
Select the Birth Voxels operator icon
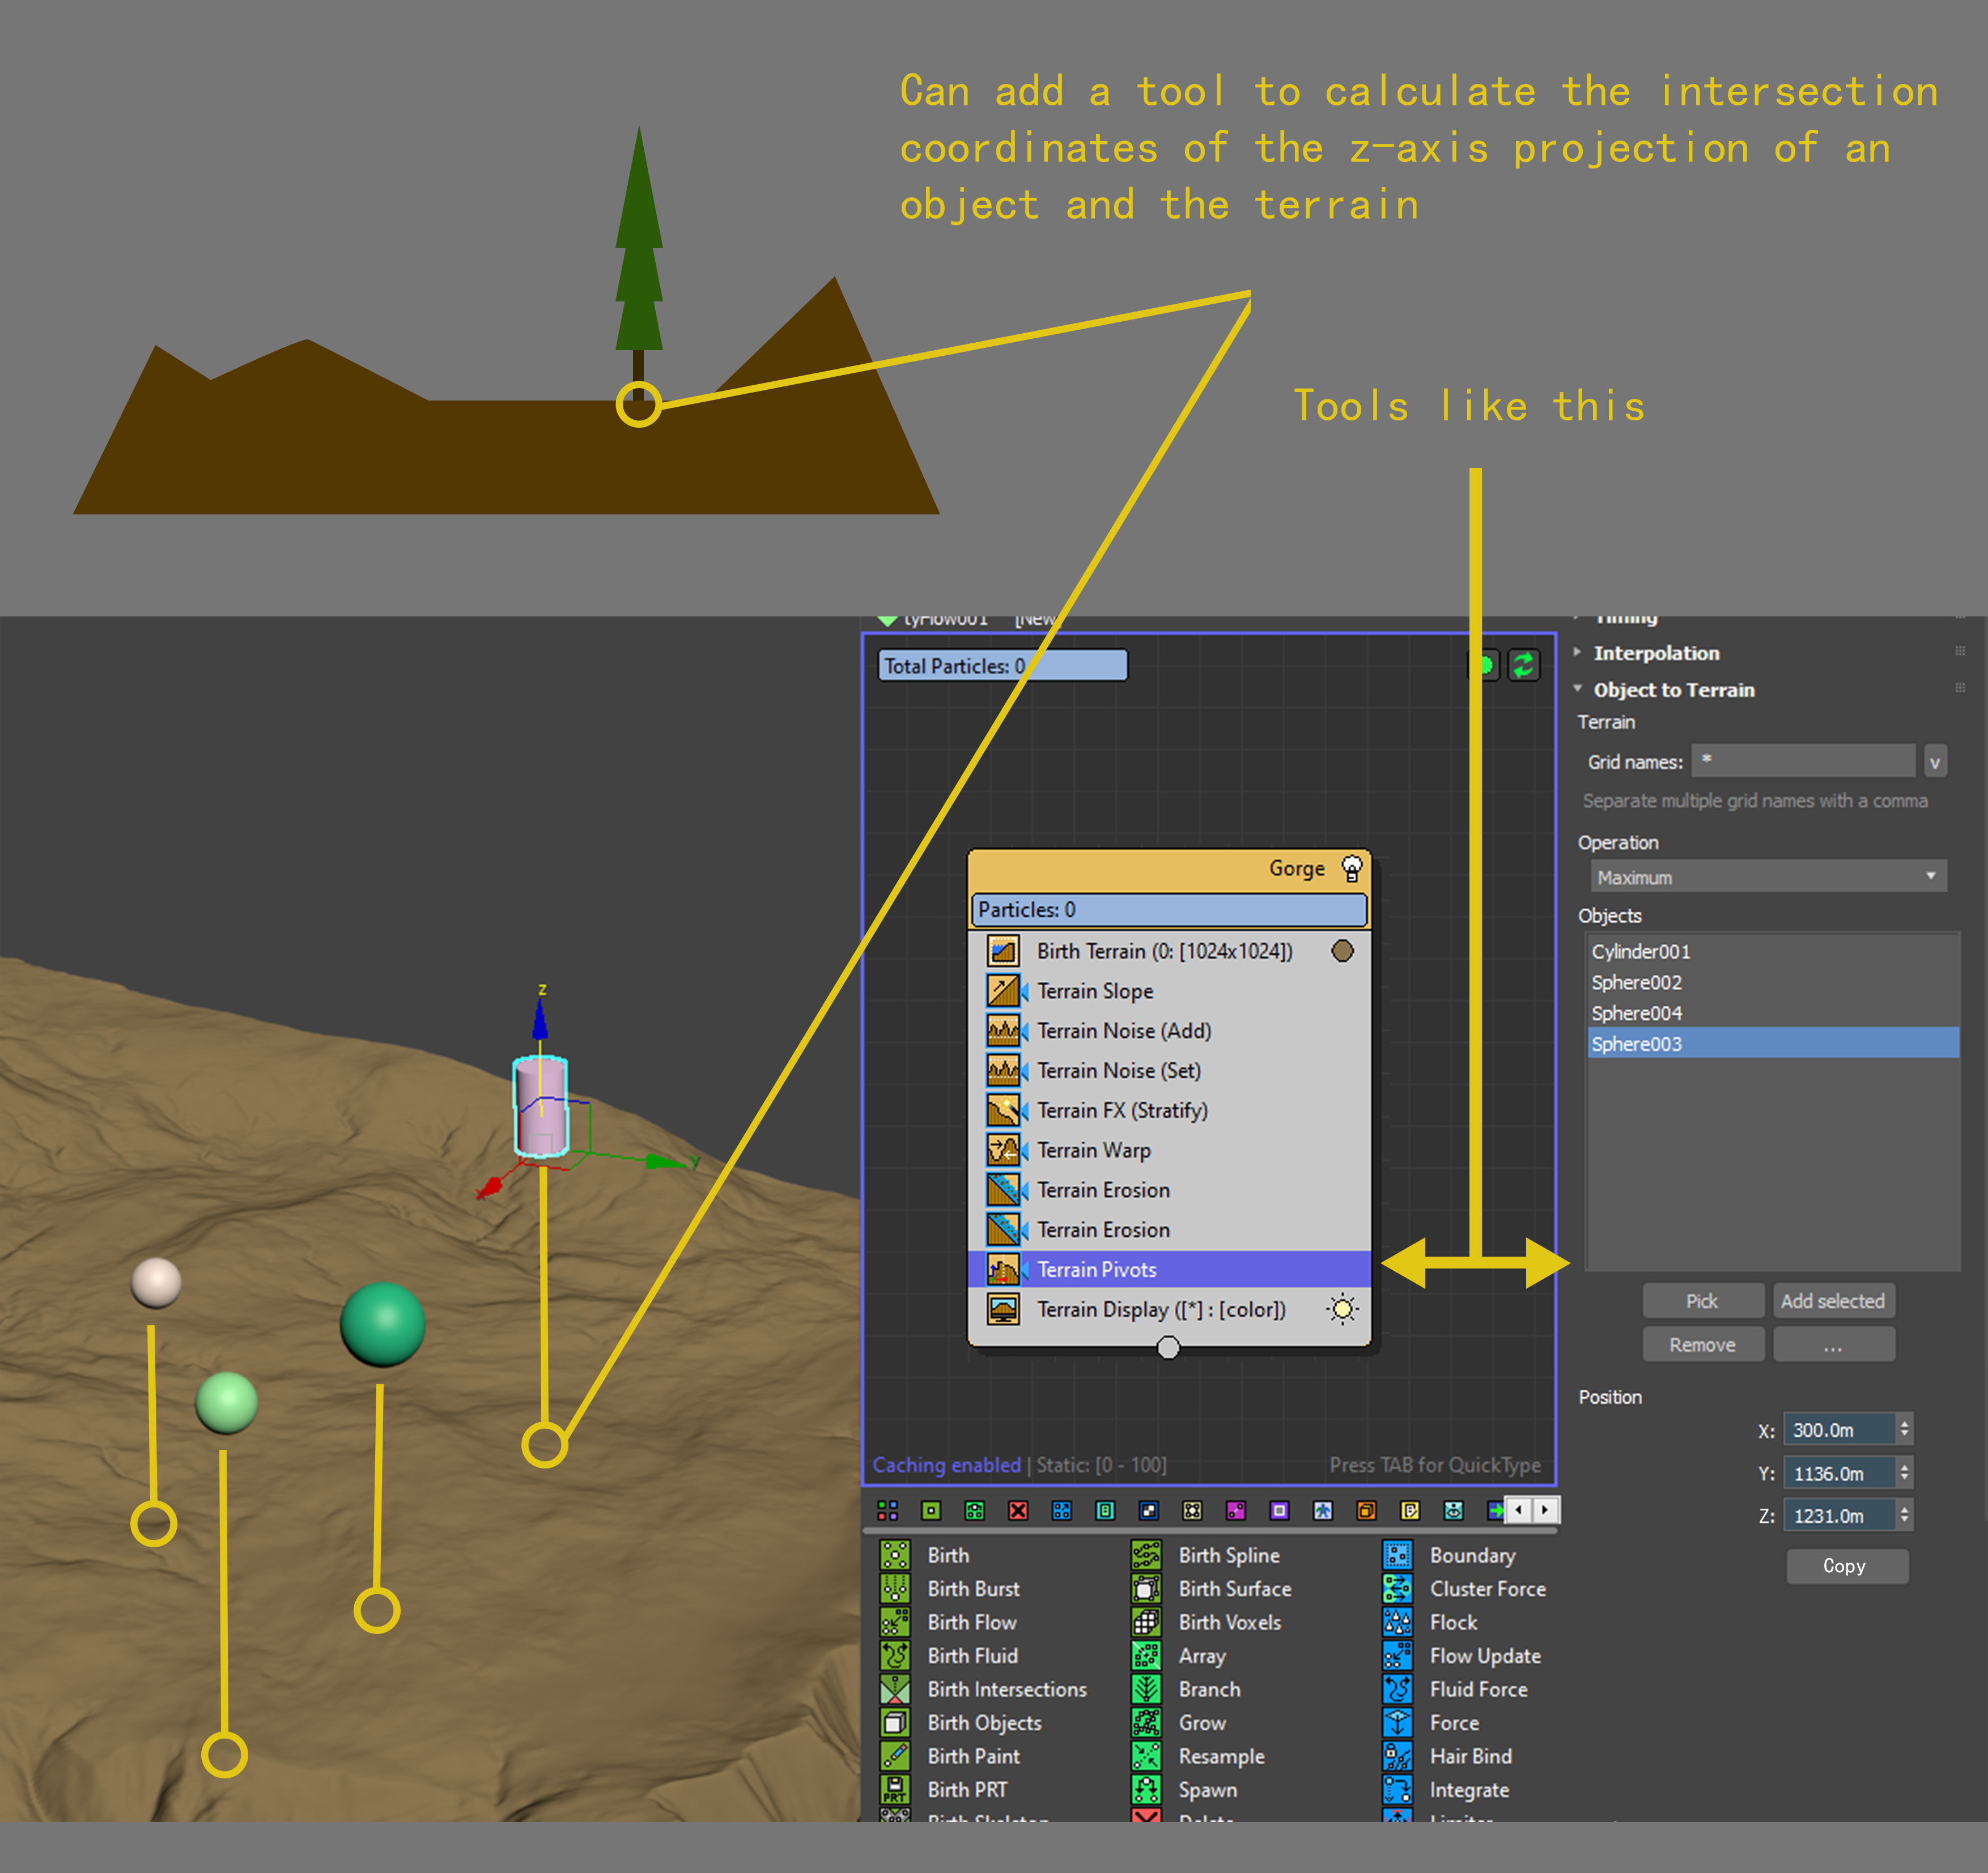pyautogui.click(x=1145, y=1622)
